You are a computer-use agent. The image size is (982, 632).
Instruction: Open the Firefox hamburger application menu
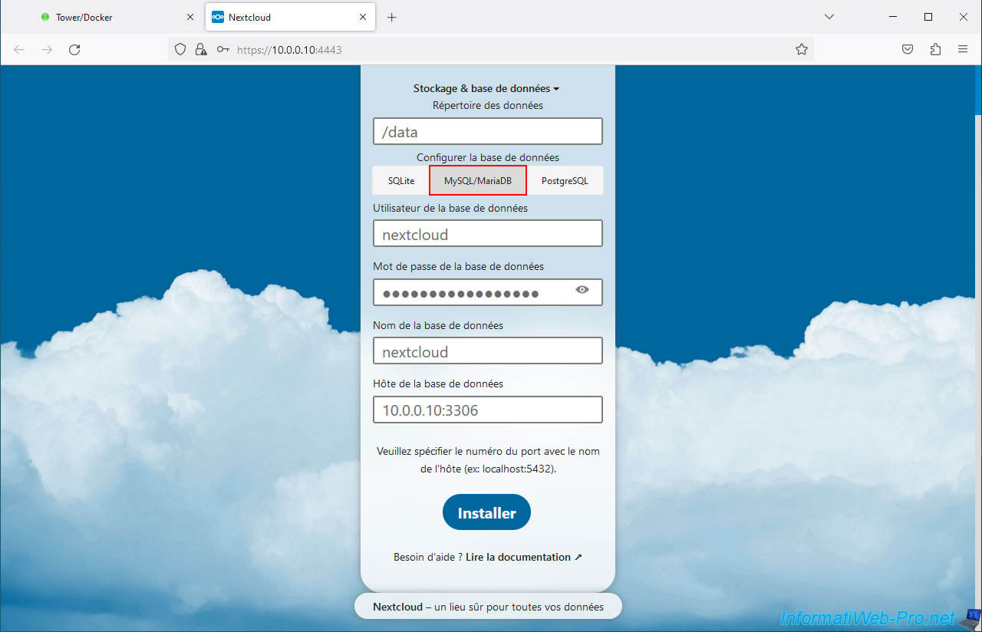963,50
